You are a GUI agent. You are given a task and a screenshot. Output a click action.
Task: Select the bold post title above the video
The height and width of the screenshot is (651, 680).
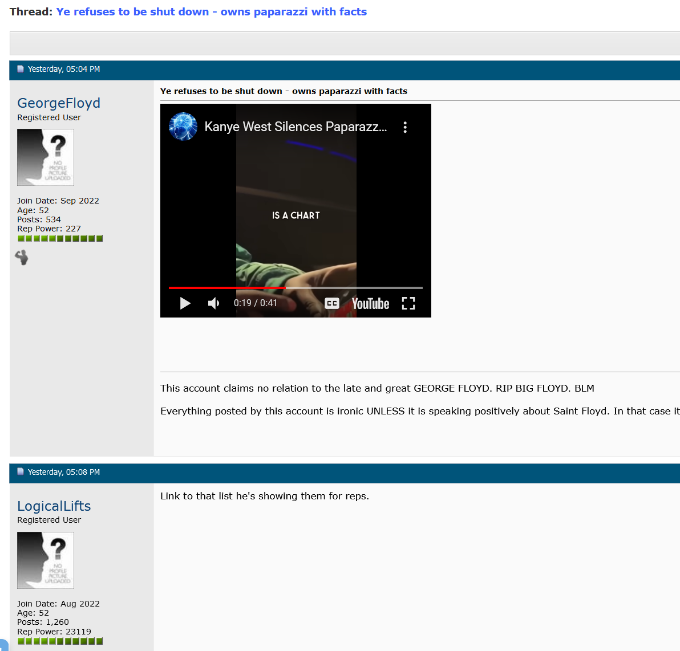(x=284, y=91)
